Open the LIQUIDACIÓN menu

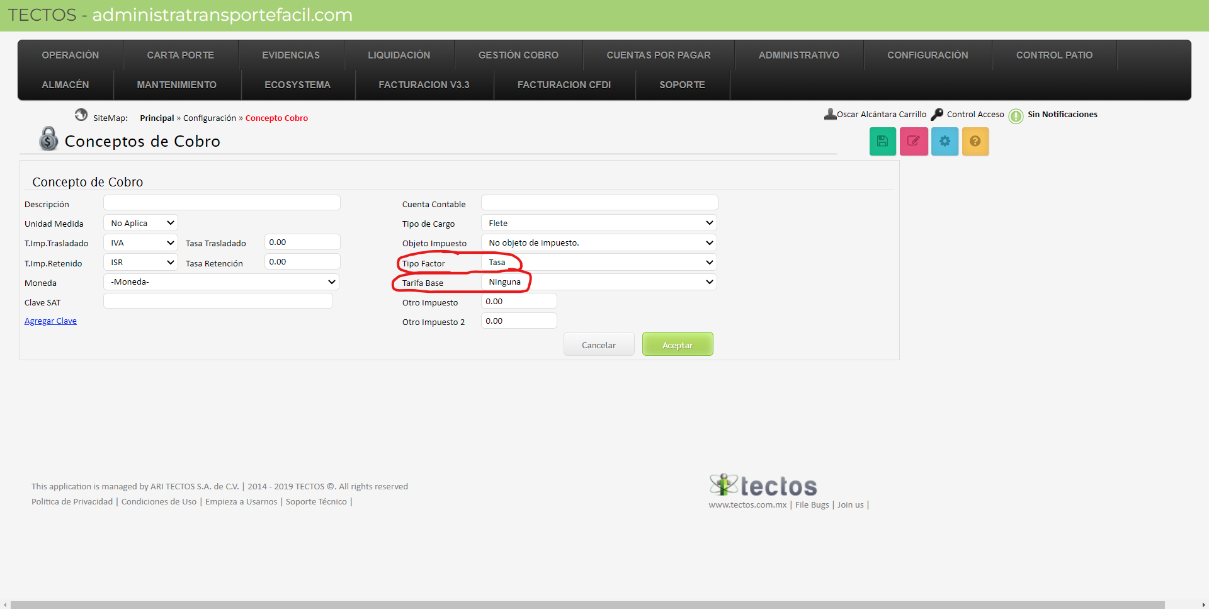(399, 55)
